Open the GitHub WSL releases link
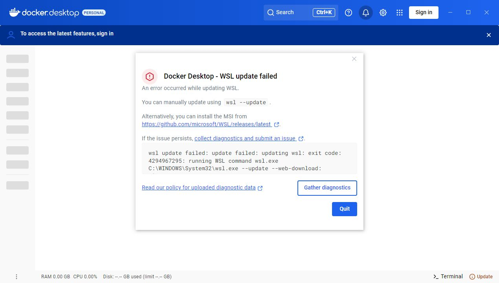 coord(206,124)
